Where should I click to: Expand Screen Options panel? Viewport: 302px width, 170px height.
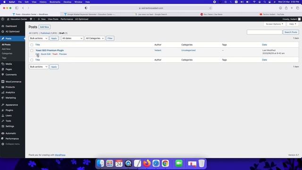(x=275, y=24)
